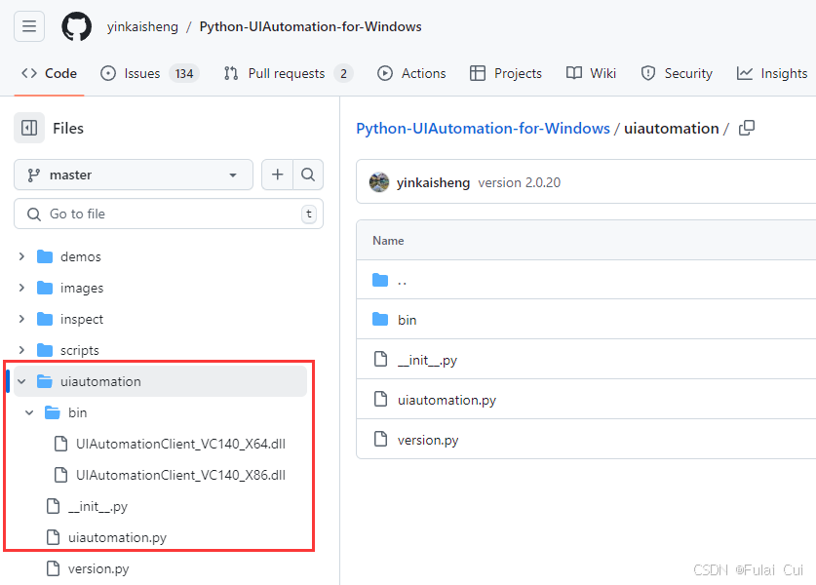Click the scripts folder icon in tree
Viewport: 816px width, 585px height.
pos(45,350)
